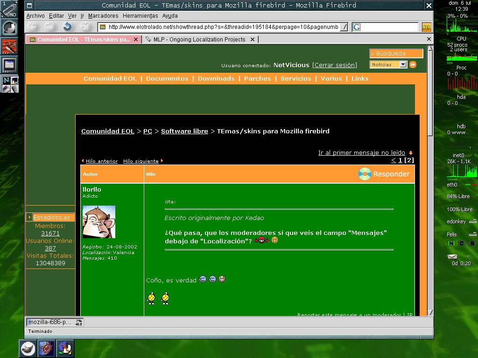Viewport: 478px width, 358px height.
Task: Click the S button under Pelis
Action: pos(472,243)
